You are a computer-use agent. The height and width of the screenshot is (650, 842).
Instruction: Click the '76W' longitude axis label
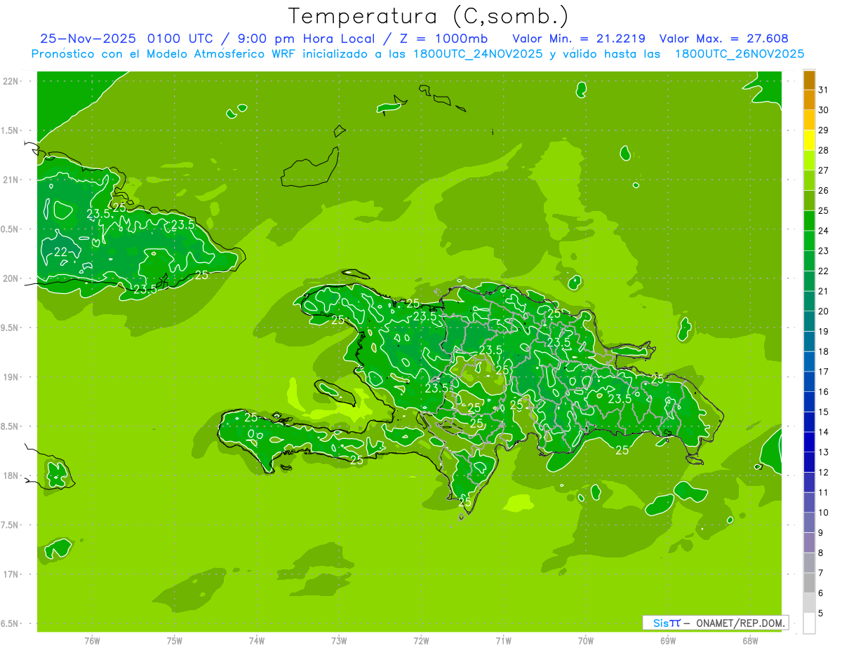point(92,641)
